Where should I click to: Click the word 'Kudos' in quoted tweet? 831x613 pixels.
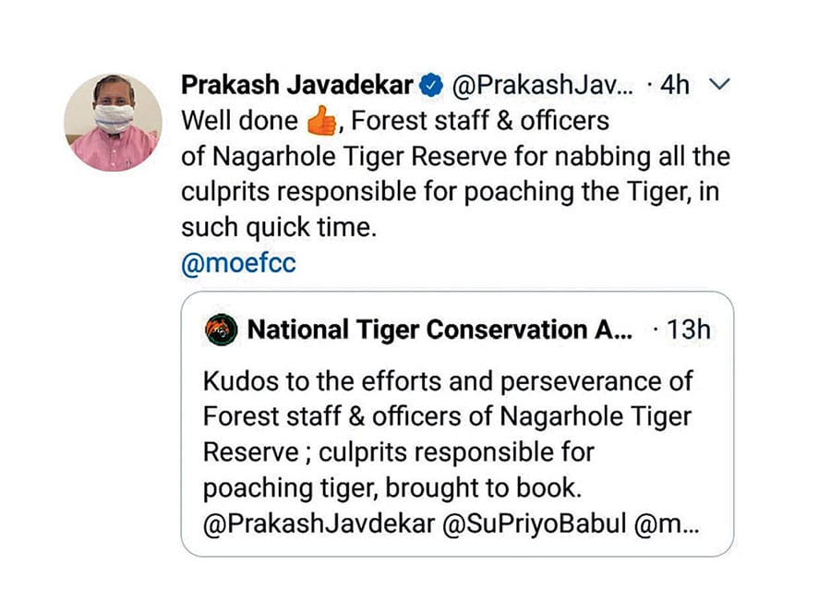click(x=234, y=380)
